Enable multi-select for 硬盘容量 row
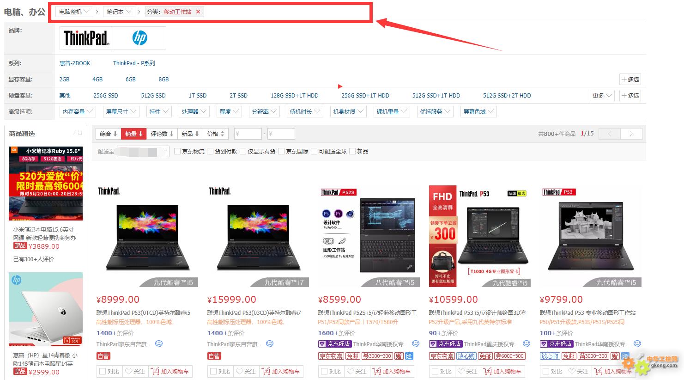The width and height of the screenshot is (684, 380). [630, 96]
